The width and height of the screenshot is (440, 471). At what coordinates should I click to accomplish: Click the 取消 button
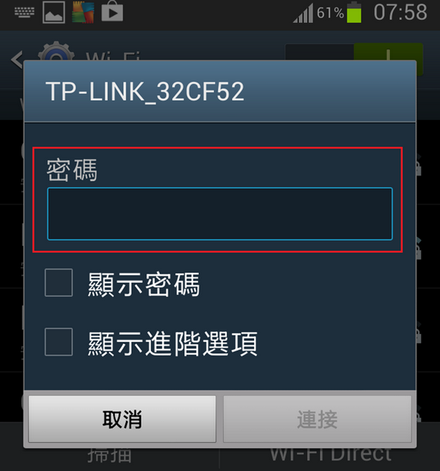pyautogui.click(x=122, y=419)
